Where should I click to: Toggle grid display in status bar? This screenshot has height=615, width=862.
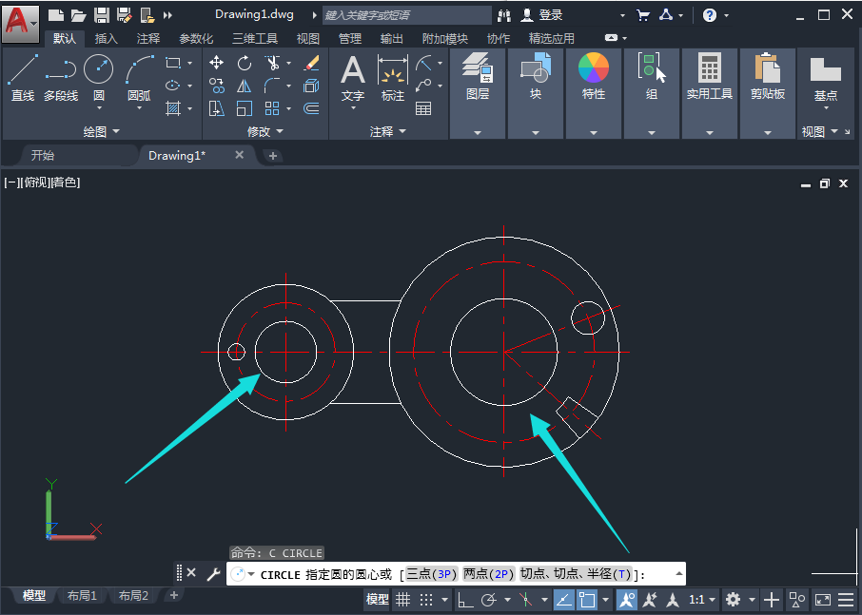click(x=403, y=600)
